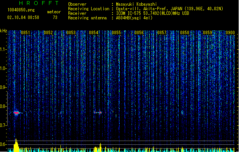This screenshot has height=152, width=239.
Task: Click the 1.1 kHz axis label
Action: click(3, 49)
